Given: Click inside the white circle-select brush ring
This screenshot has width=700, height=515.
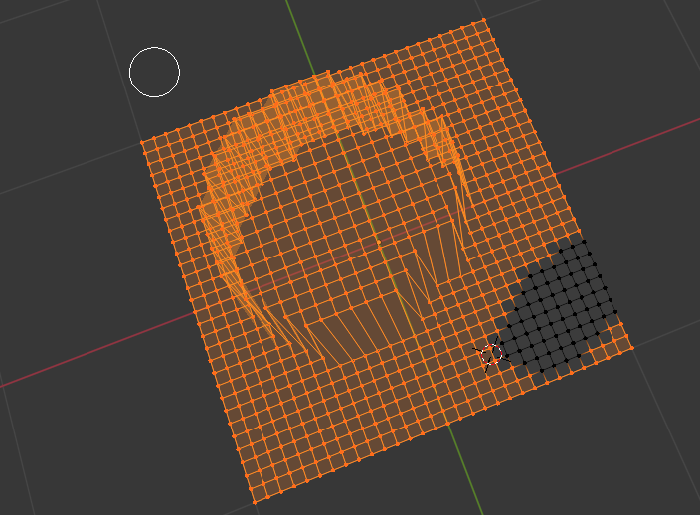Looking at the screenshot, I should (154, 72).
